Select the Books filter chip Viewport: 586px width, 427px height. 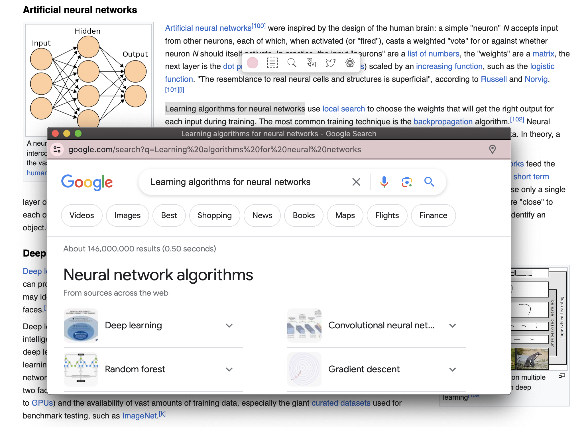click(304, 215)
